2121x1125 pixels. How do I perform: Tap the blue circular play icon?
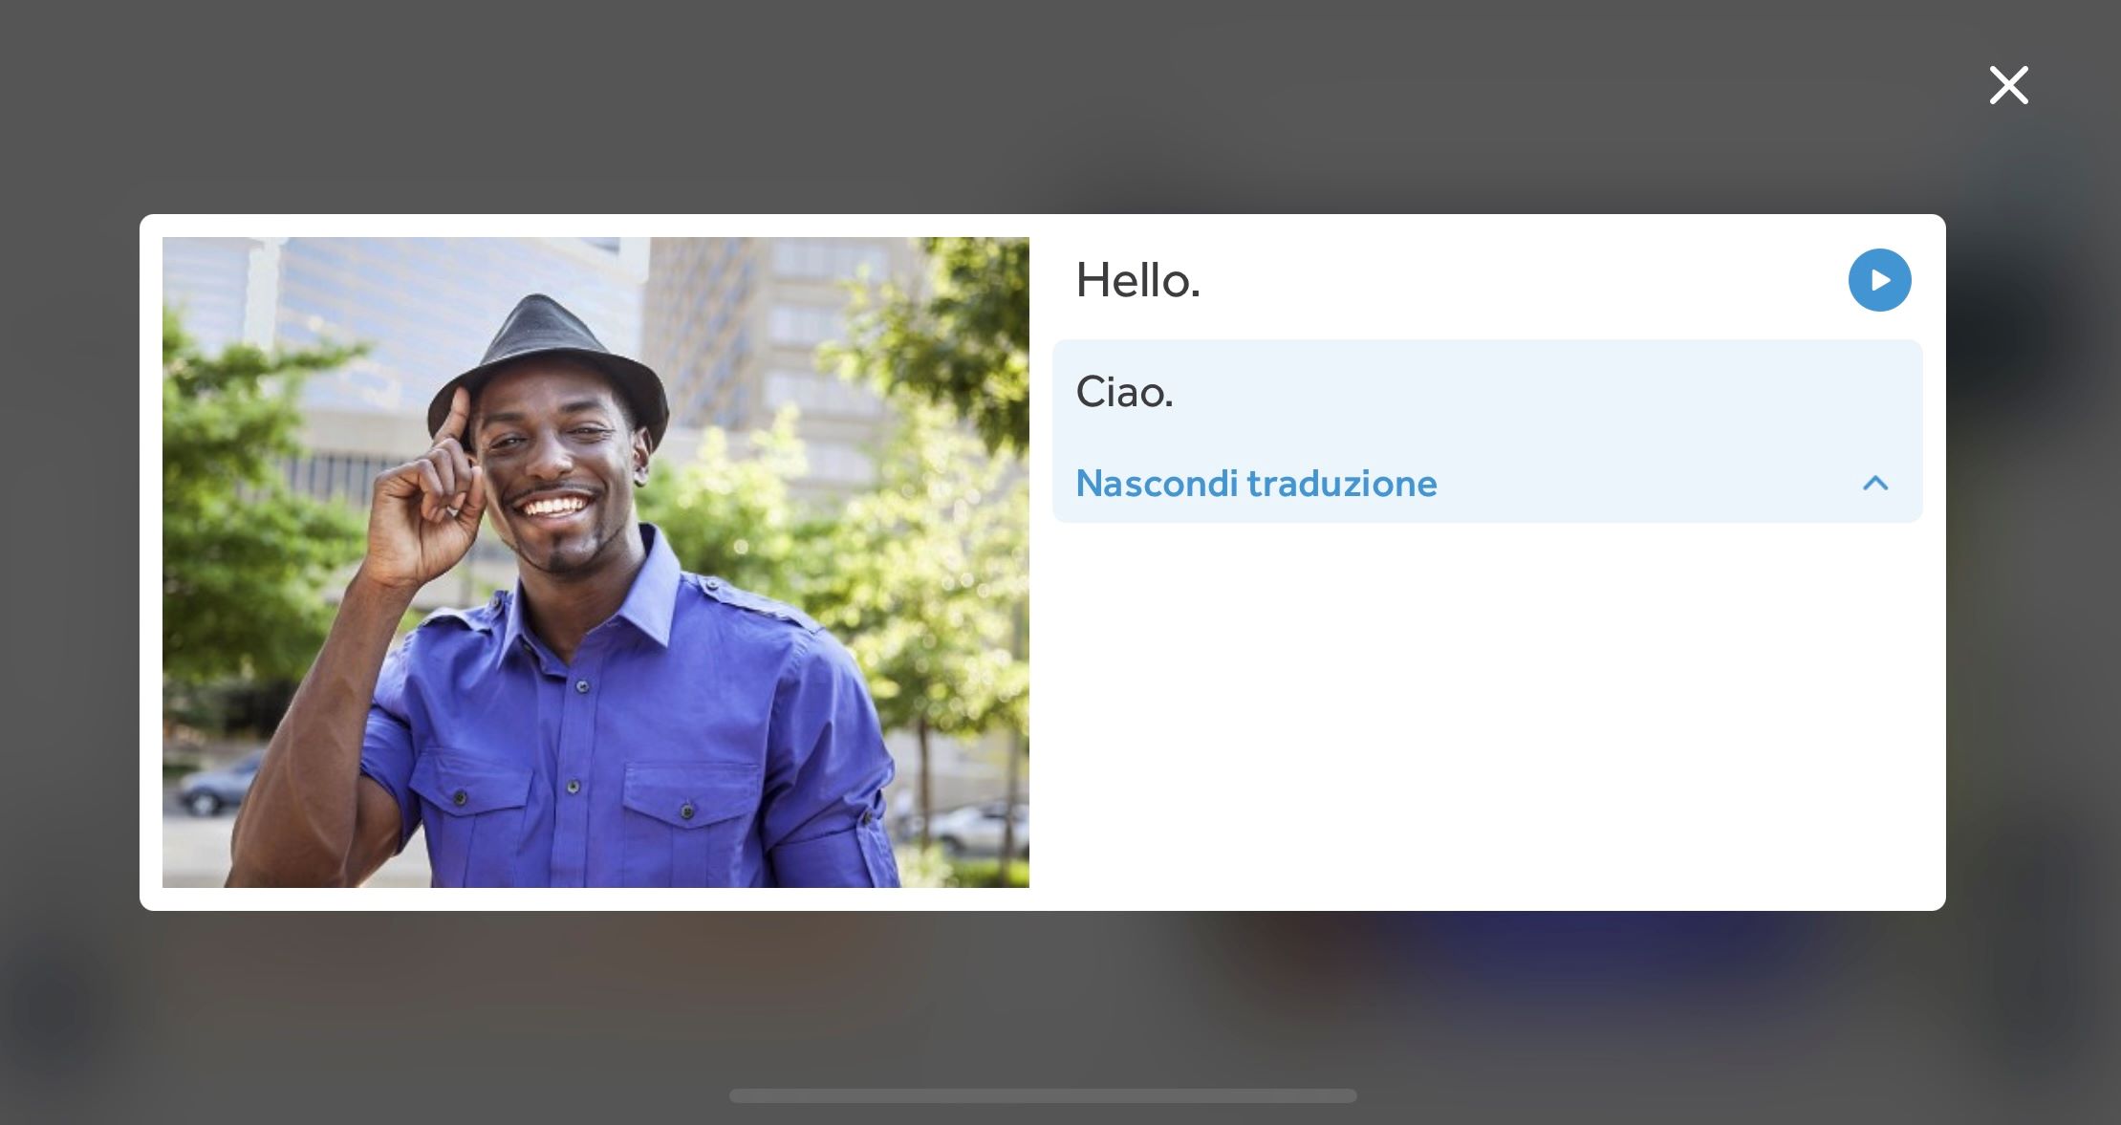click(x=1878, y=280)
